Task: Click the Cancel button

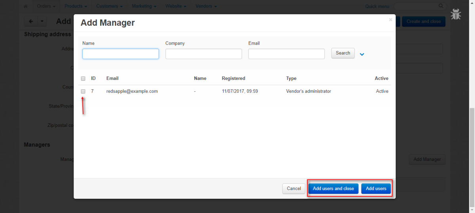Action: pyautogui.click(x=294, y=189)
